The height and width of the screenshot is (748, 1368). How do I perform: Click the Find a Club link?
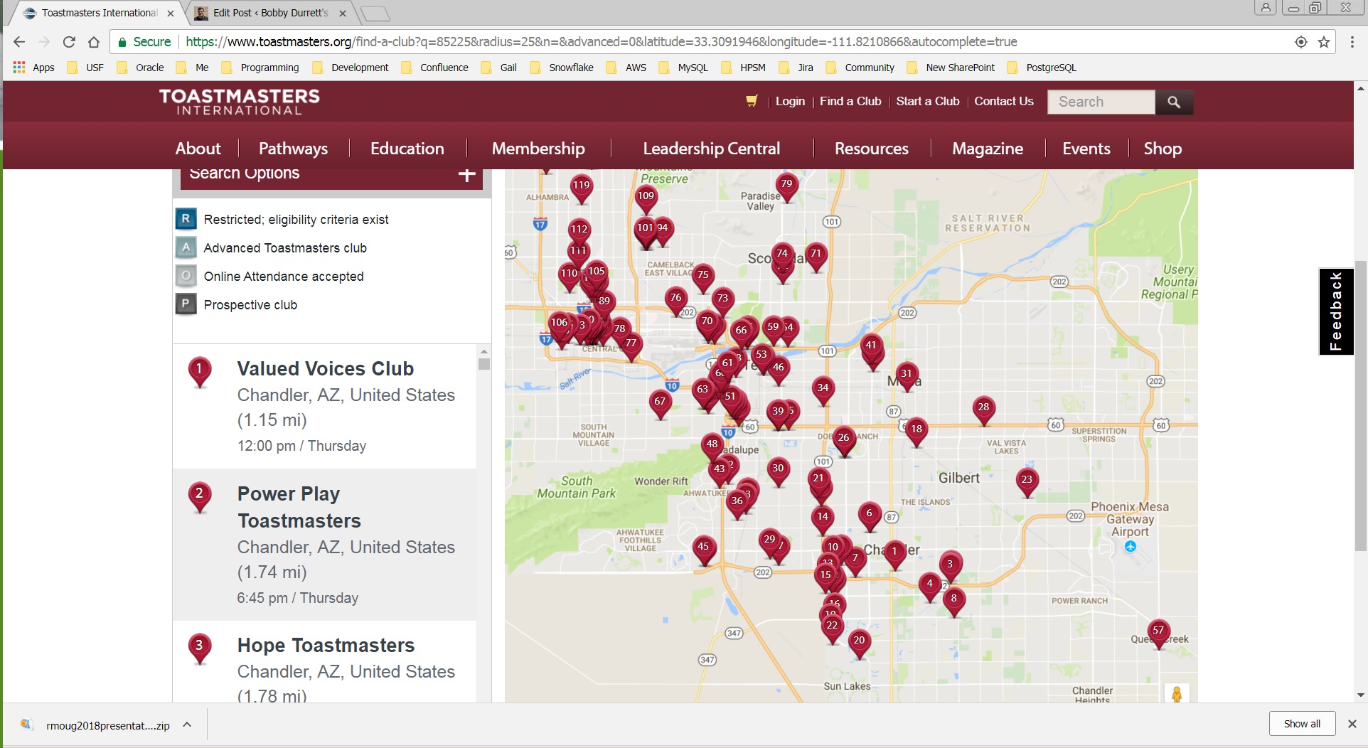point(850,101)
